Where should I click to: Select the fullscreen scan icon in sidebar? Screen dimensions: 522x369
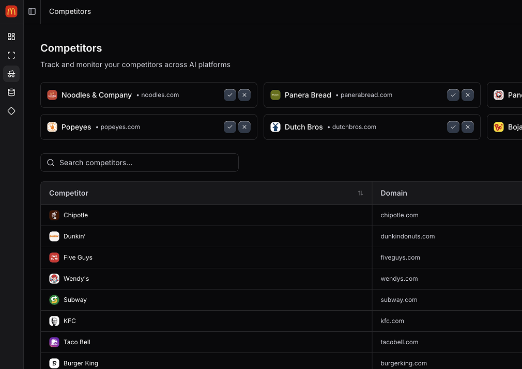[x=11, y=55]
